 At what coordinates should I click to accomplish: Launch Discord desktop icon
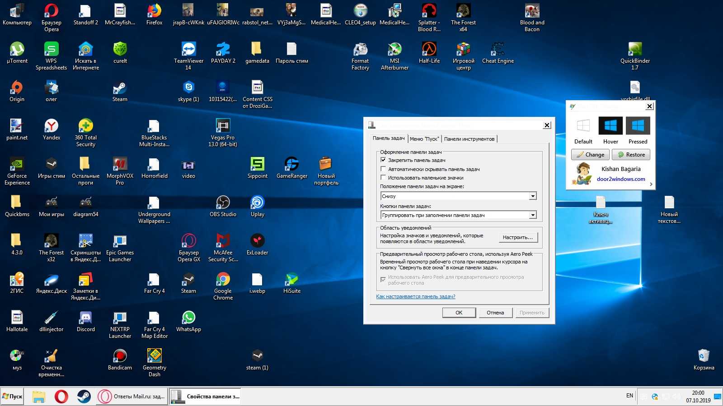[x=85, y=321]
